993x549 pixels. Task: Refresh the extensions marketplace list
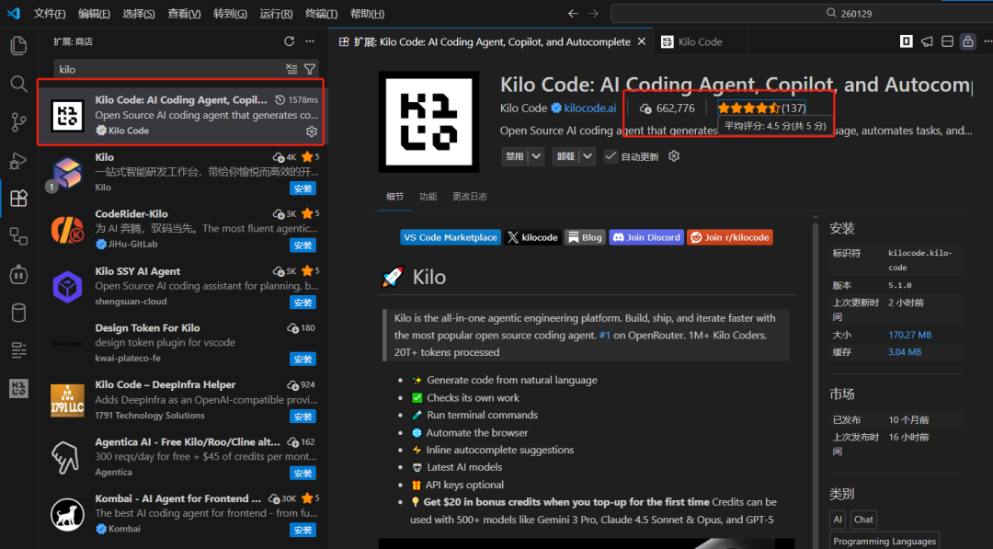pos(290,41)
